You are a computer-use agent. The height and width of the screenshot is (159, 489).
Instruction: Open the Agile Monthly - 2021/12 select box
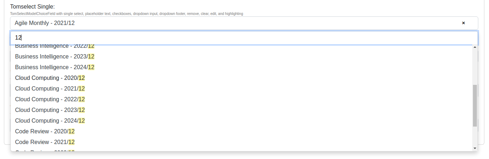click(x=244, y=23)
